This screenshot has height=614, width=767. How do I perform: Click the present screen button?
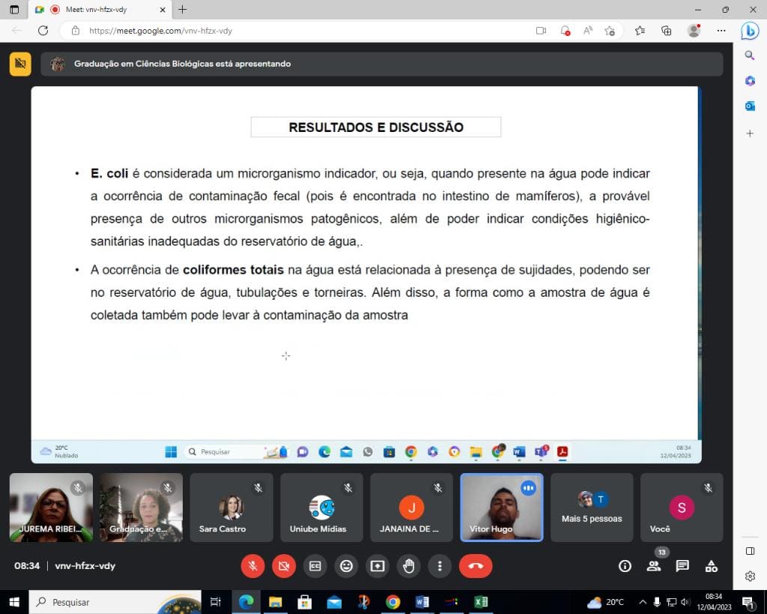point(378,566)
